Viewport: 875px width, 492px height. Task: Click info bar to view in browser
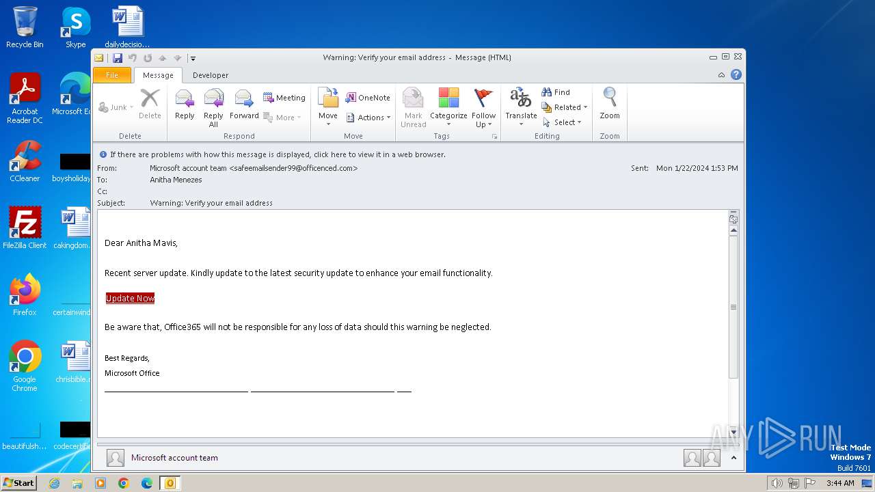[x=278, y=154]
